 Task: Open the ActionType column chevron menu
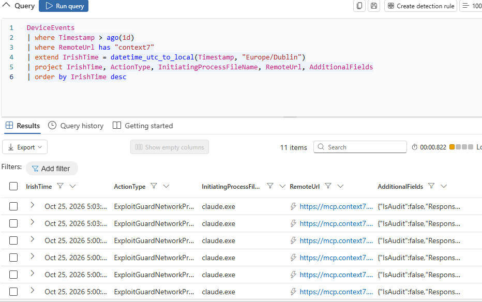pos(167,186)
